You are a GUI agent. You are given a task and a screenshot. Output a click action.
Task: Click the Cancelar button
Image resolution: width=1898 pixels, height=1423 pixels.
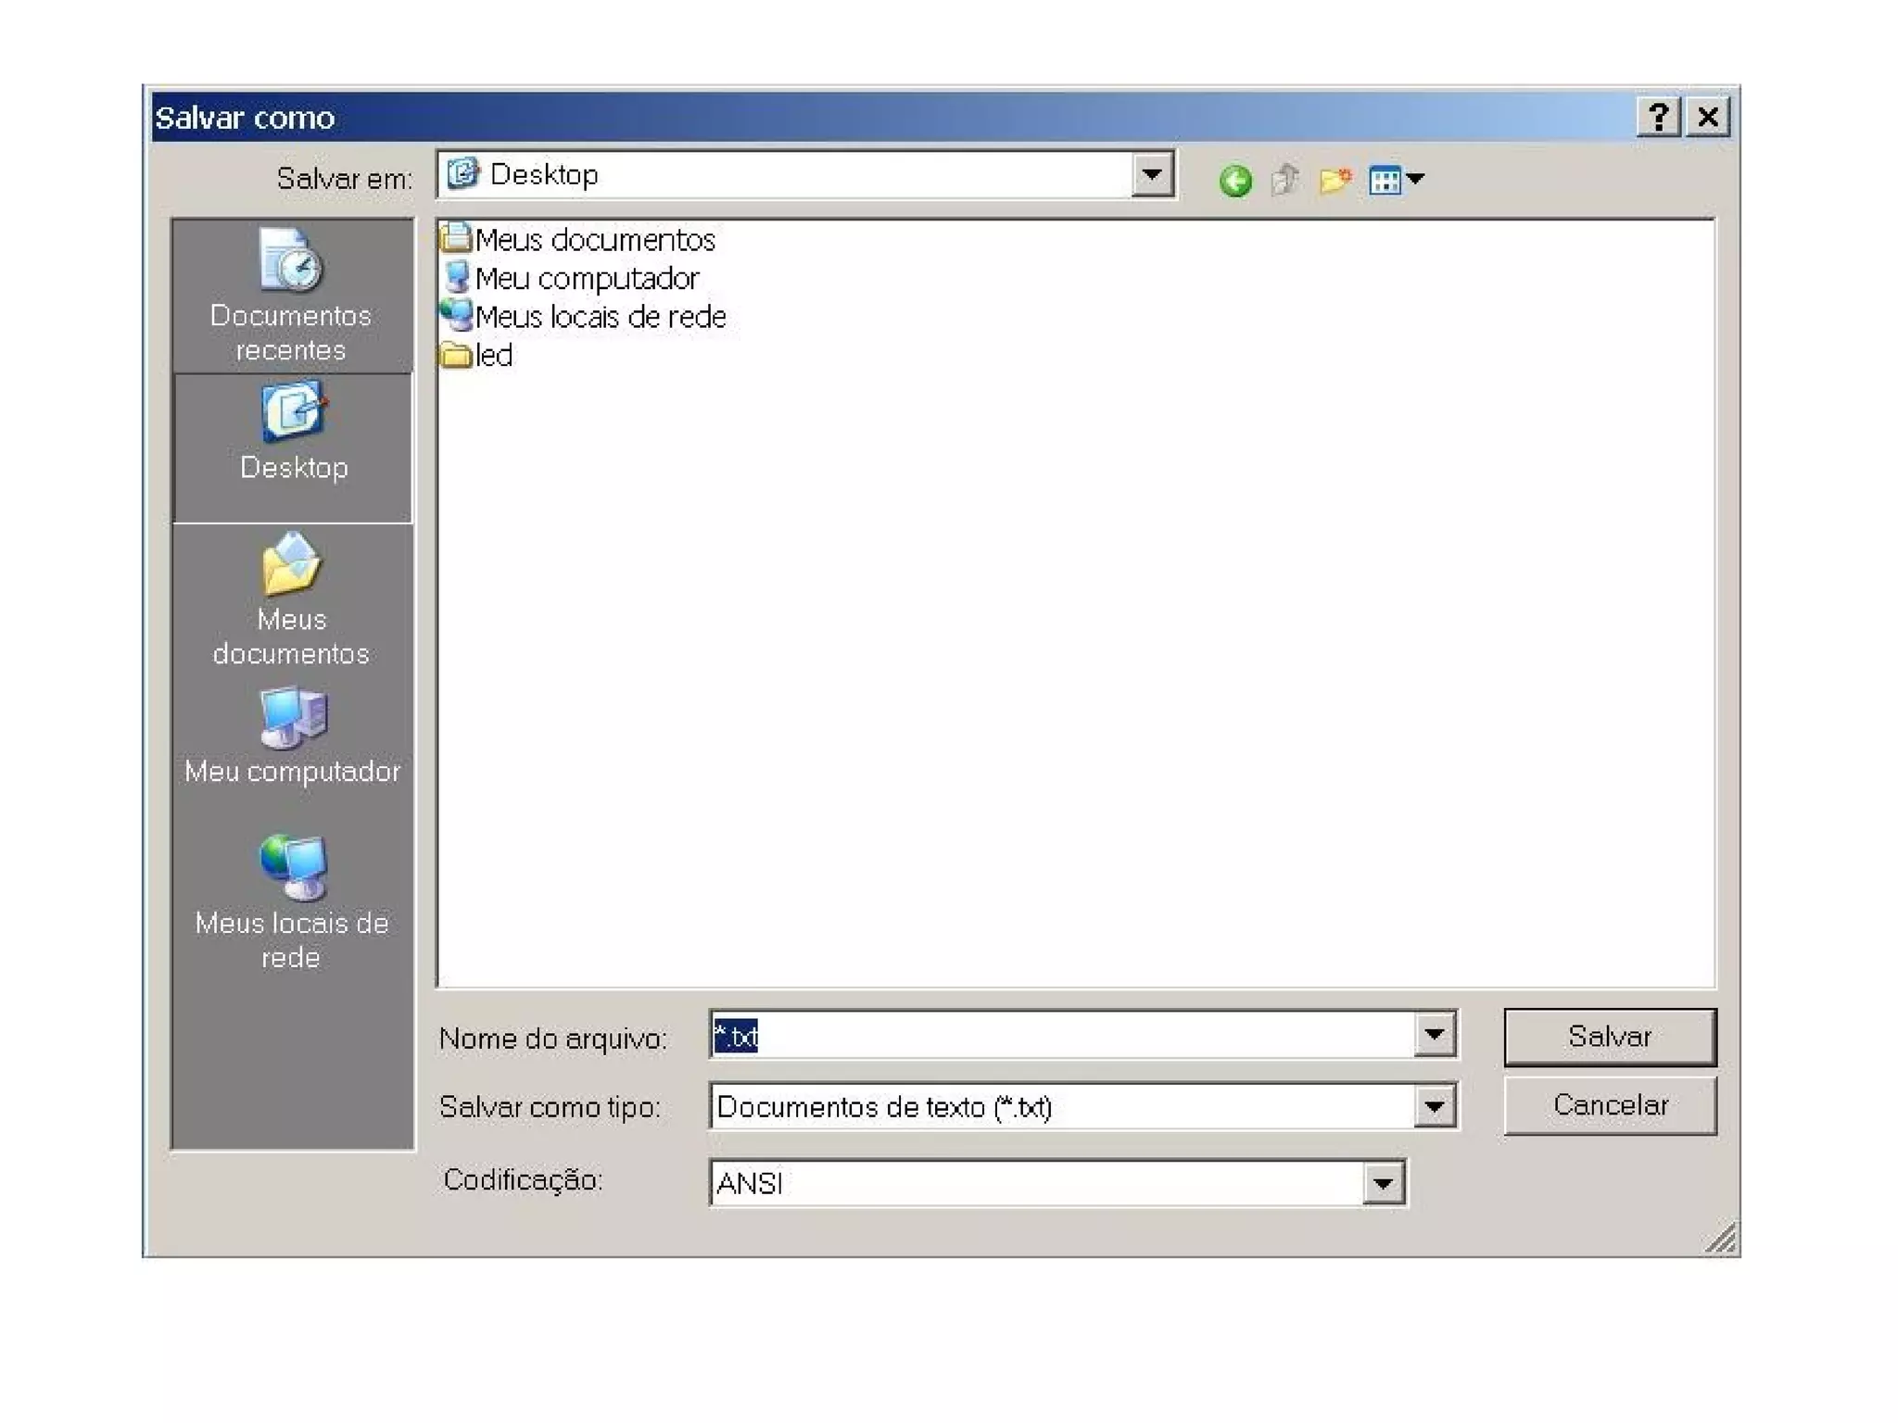[x=1609, y=1105]
